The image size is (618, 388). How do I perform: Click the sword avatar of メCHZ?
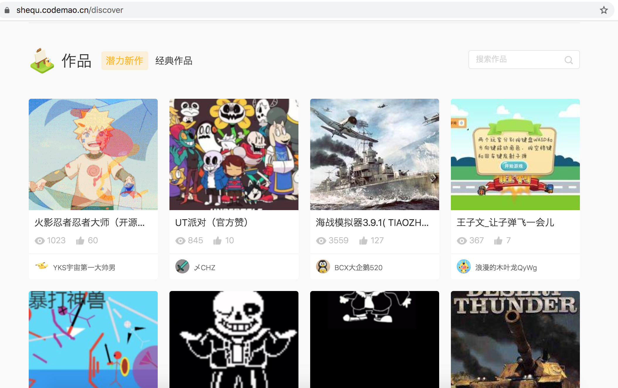(x=182, y=266)
